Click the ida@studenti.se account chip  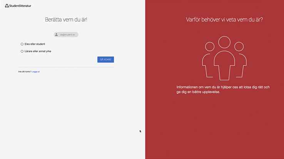(66, 34)
